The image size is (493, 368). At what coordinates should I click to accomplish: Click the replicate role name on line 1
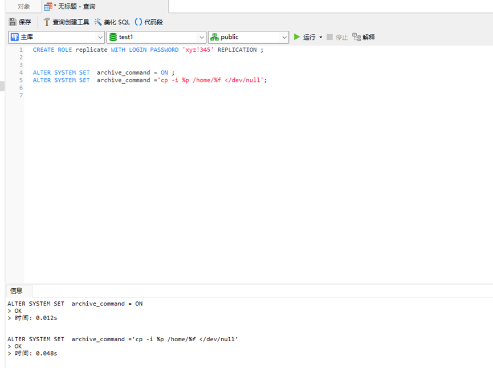[x=92, y=50]
